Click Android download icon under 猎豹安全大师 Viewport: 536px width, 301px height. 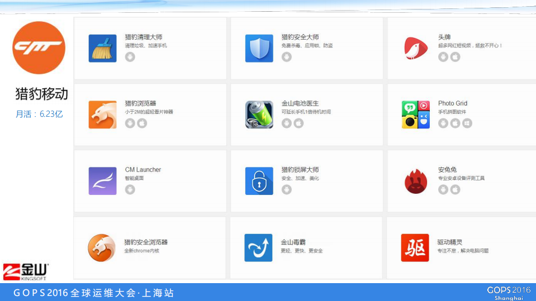point(287,57)
